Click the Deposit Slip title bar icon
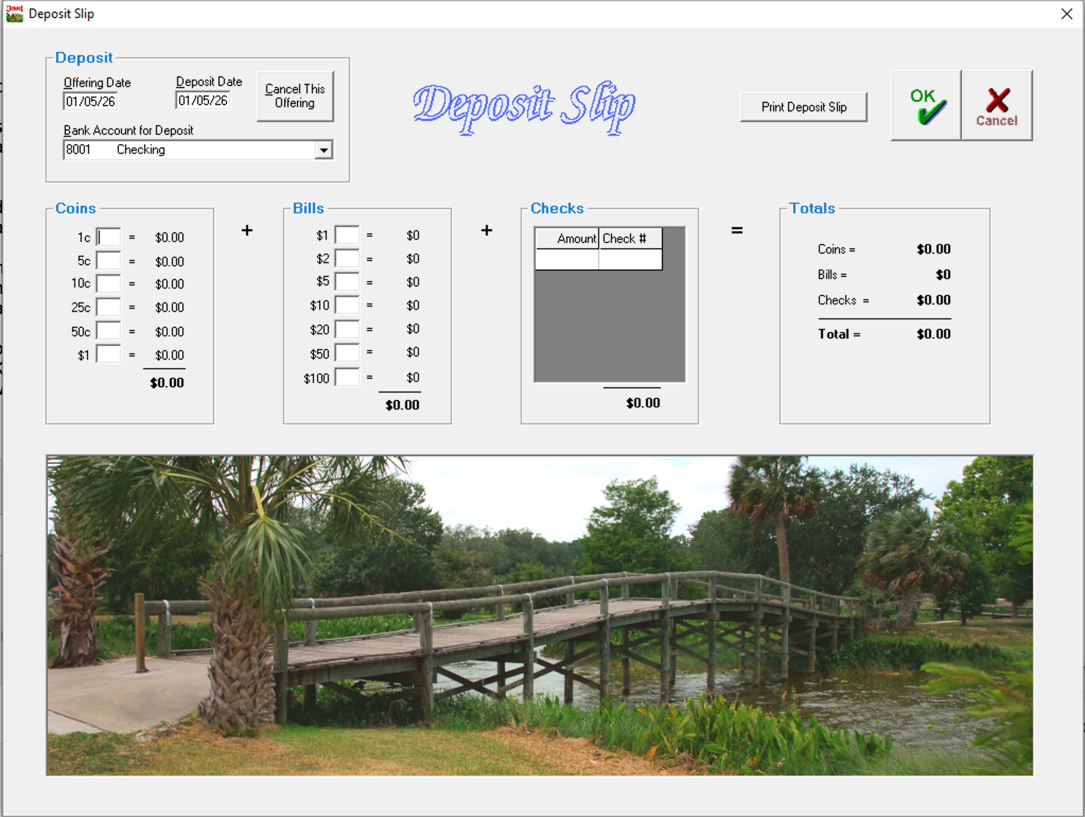Viewport: 1085px width, 817px height. pos(14,13)
